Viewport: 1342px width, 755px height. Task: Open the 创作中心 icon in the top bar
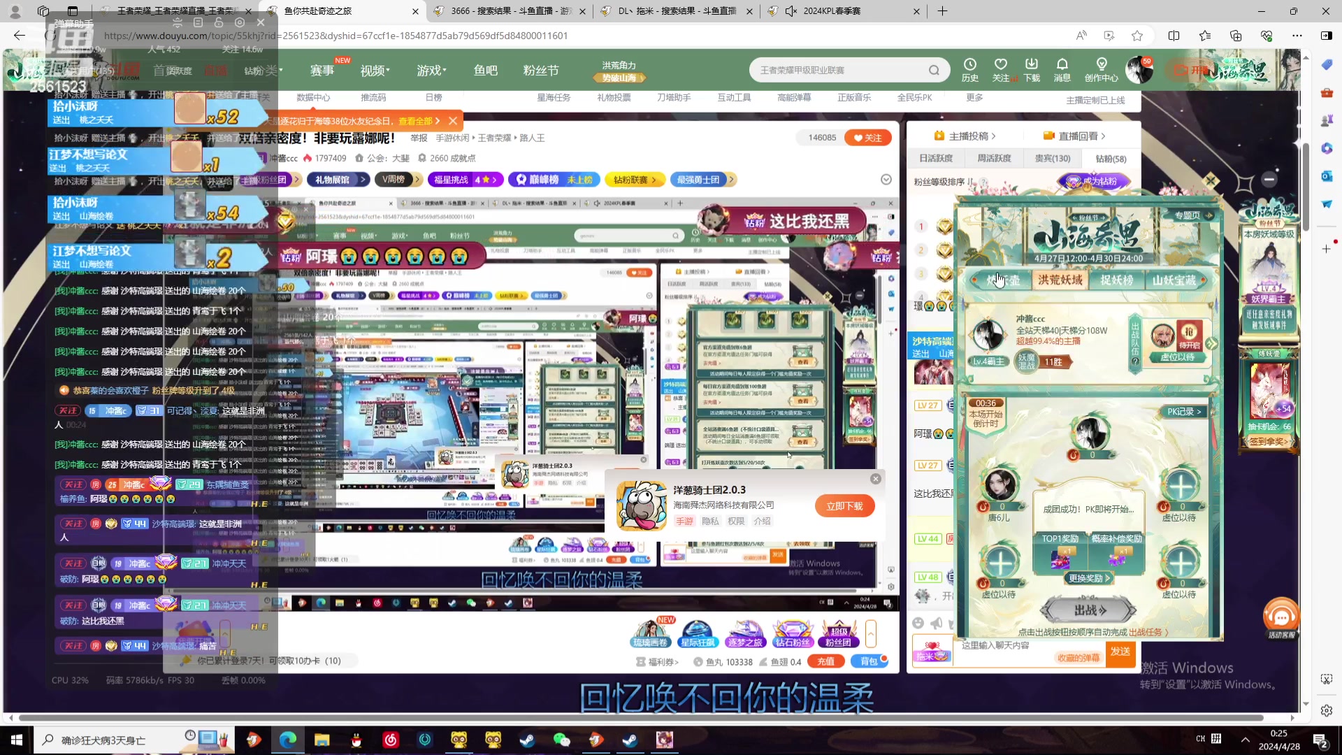click(x=1102, y=70)
